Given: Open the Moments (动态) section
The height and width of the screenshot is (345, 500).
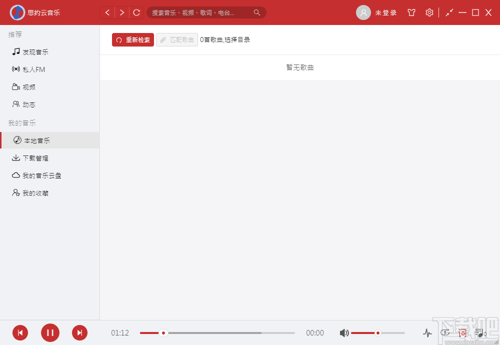Looking at the screenshot, I should [27, 104].
